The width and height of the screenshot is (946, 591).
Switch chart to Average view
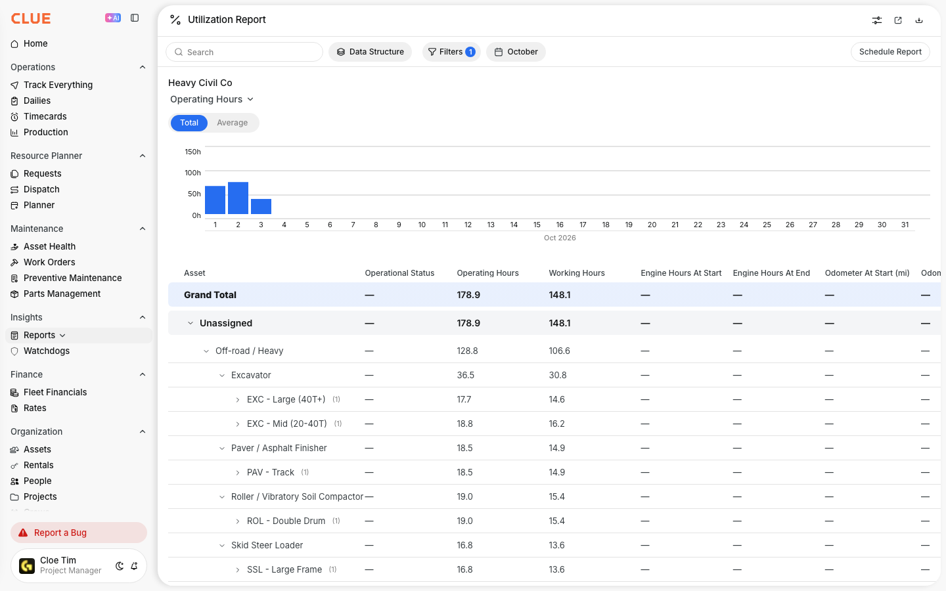pyautogui.click(x=233, y=123)
